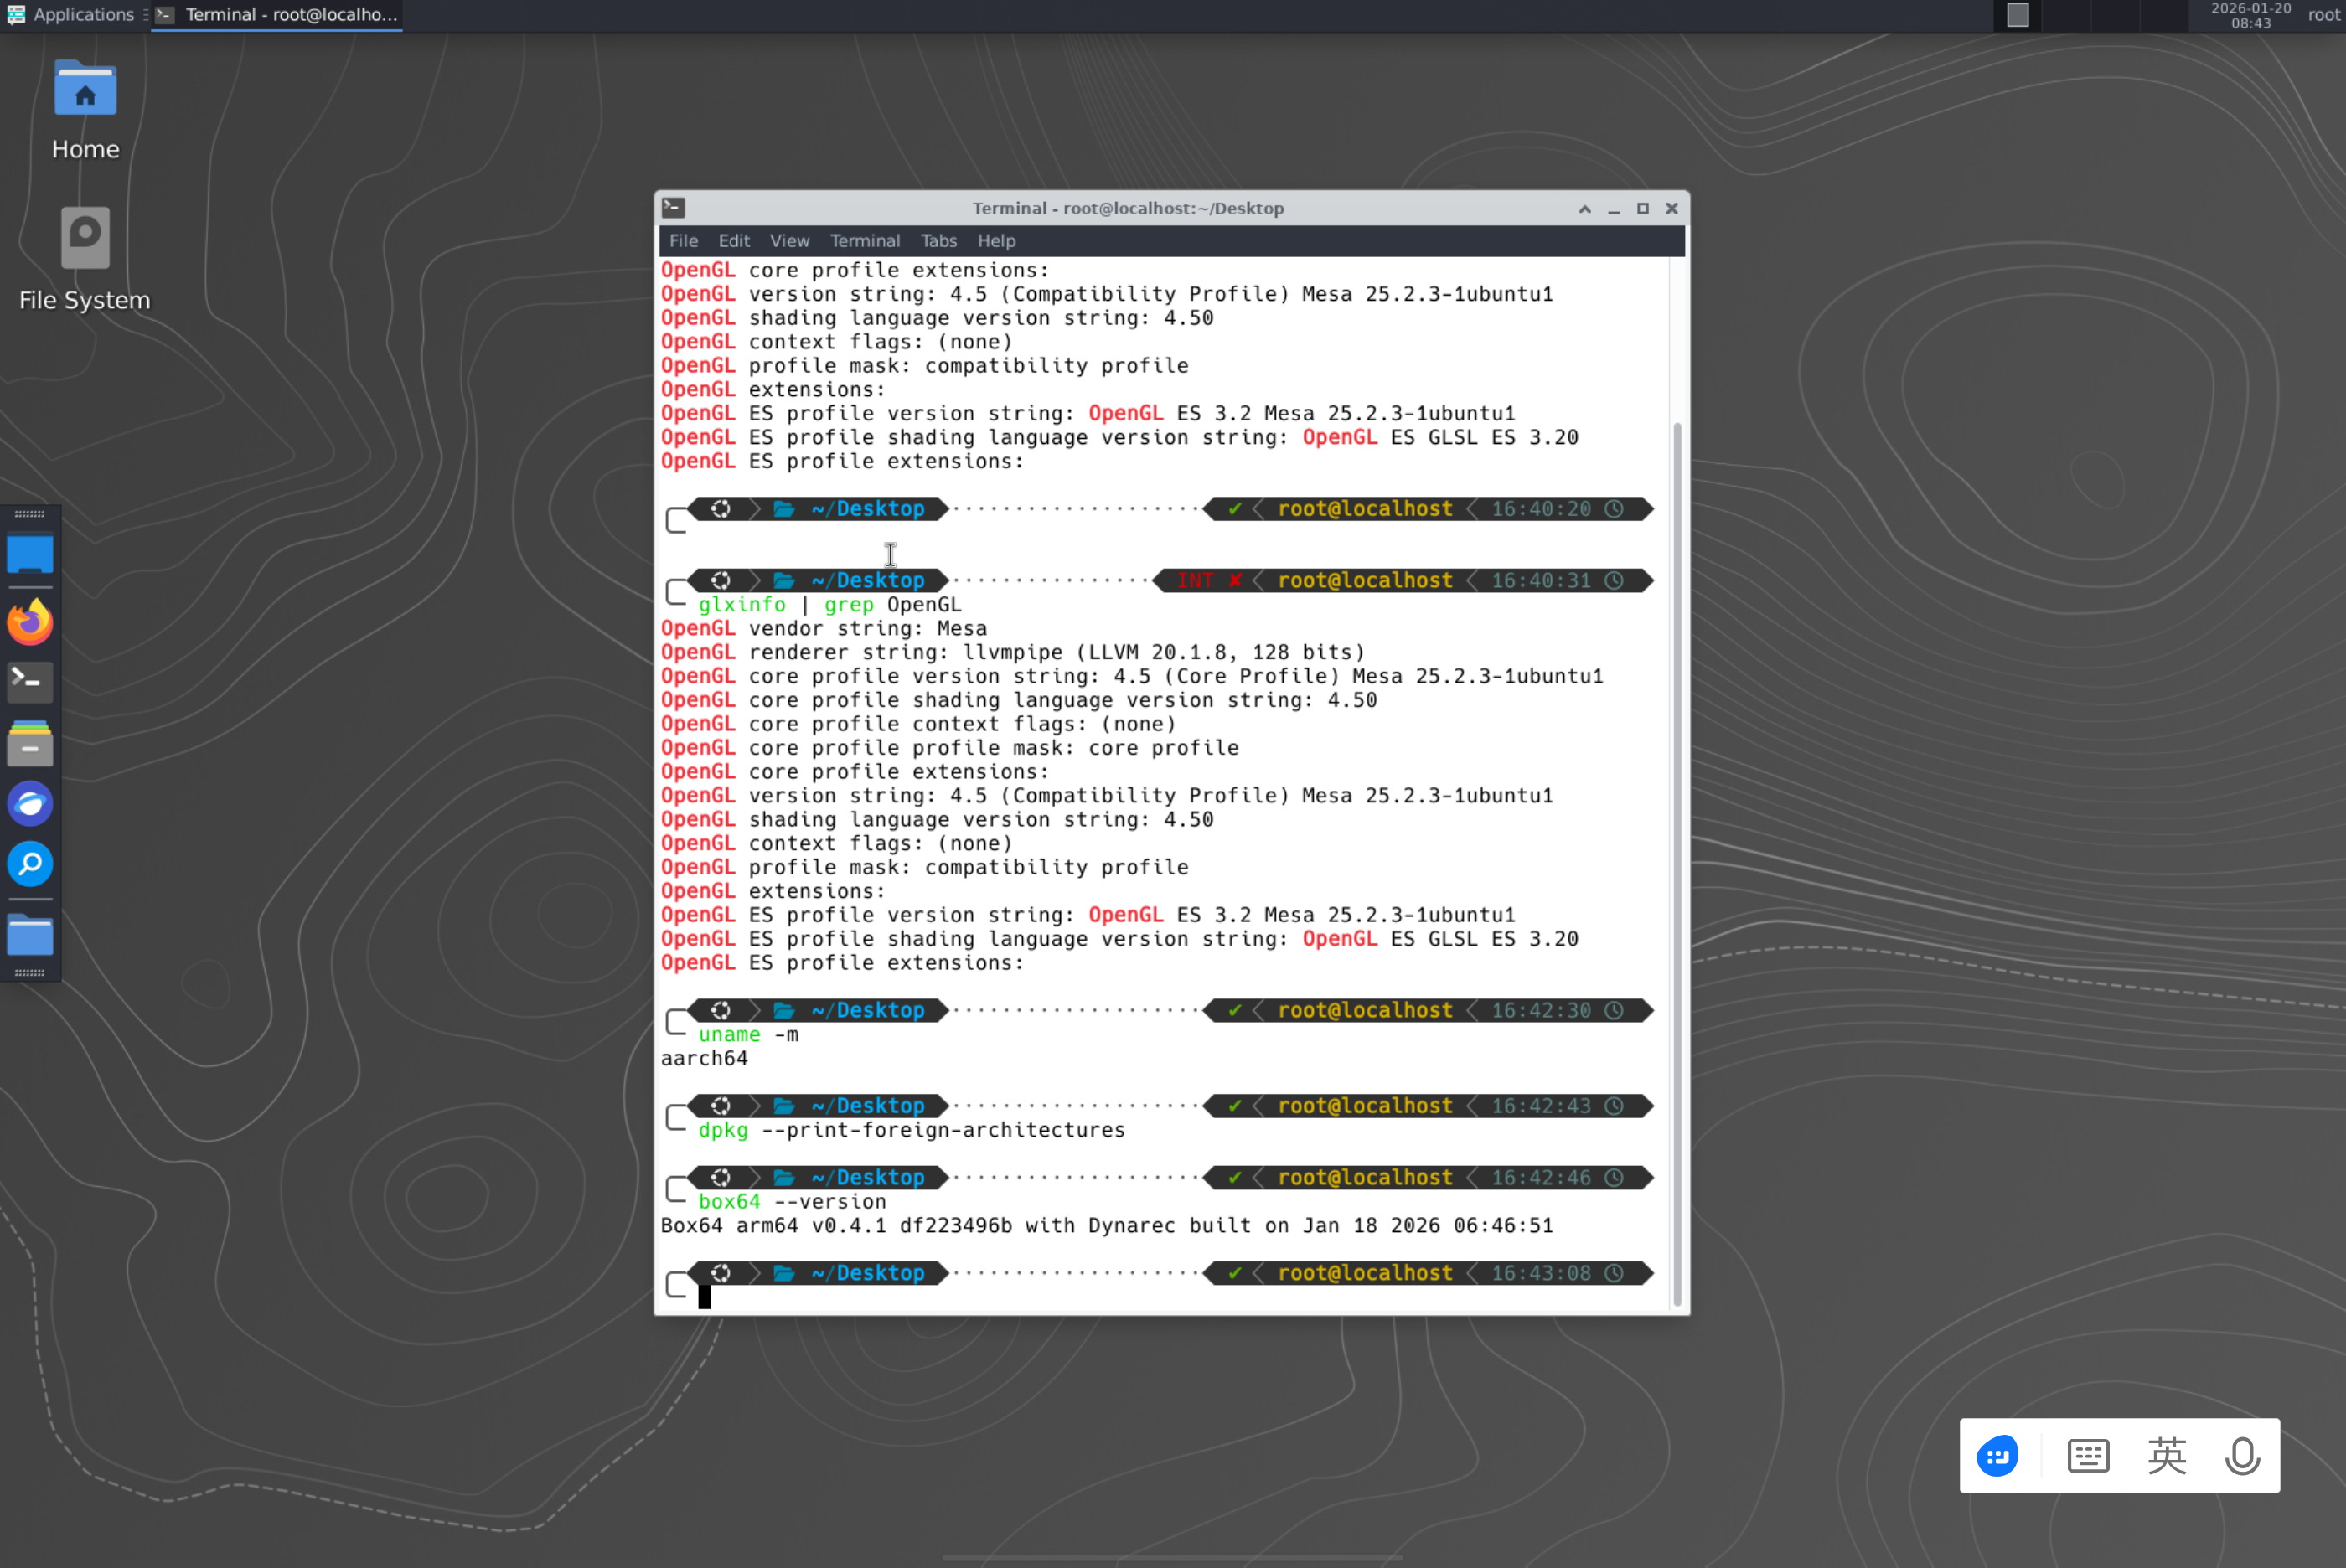Click the Terminal taskbar window button
This screenshot has height=1568, width=2346.
[x=278, y=14]
